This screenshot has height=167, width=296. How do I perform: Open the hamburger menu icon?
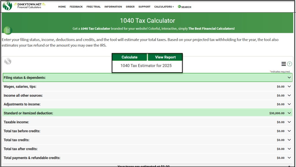284,64
